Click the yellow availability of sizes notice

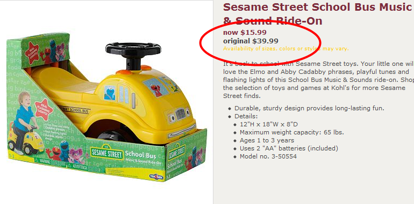285,49
